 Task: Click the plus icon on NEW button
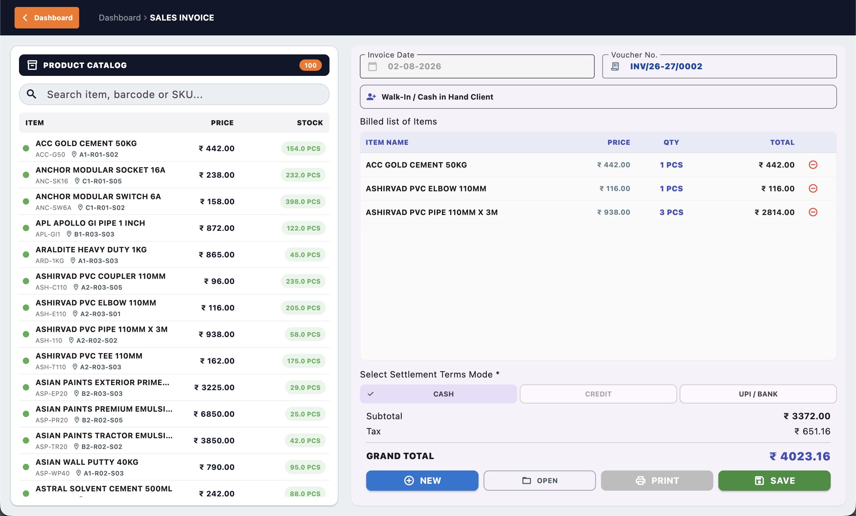[x=409, y=481]
